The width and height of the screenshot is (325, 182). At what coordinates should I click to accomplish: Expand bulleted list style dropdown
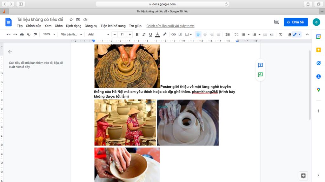click(x=249, y=35)
